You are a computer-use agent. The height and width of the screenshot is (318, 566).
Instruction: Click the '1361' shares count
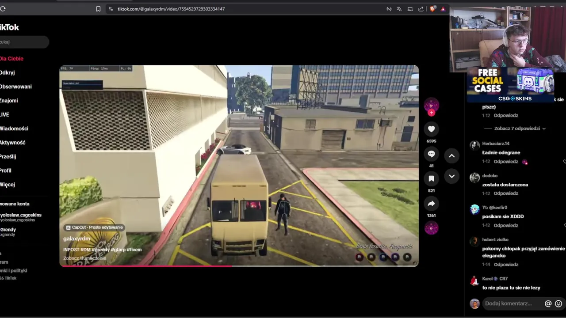431,216
